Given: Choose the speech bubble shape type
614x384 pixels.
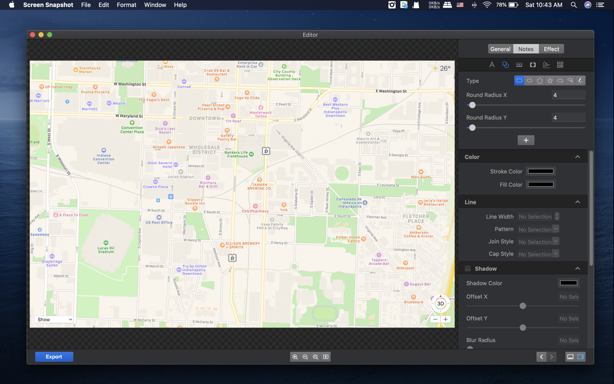Looking at the screenshot, I should [x=560, y=80].
